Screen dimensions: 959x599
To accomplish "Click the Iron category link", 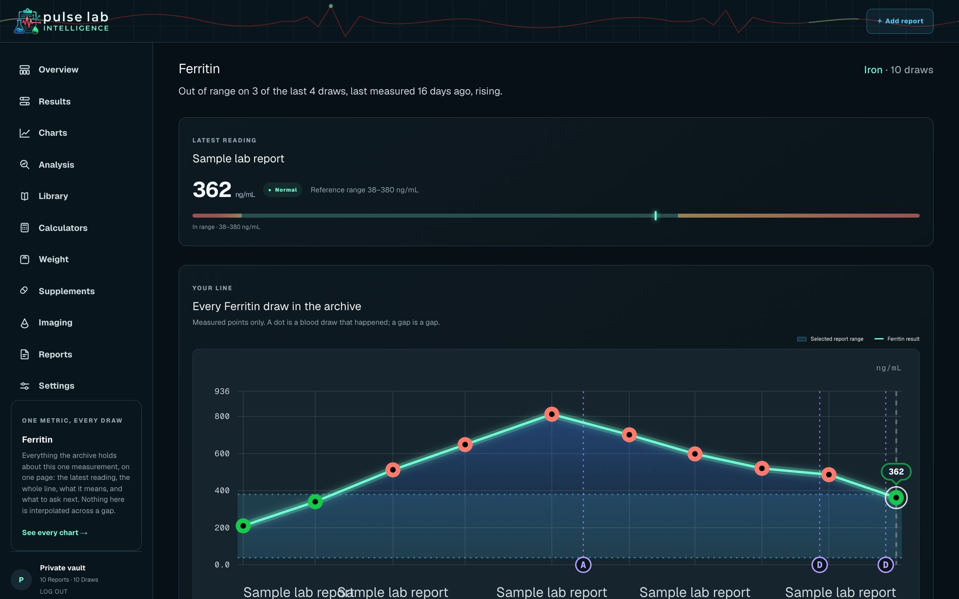I will pos(873,70).
